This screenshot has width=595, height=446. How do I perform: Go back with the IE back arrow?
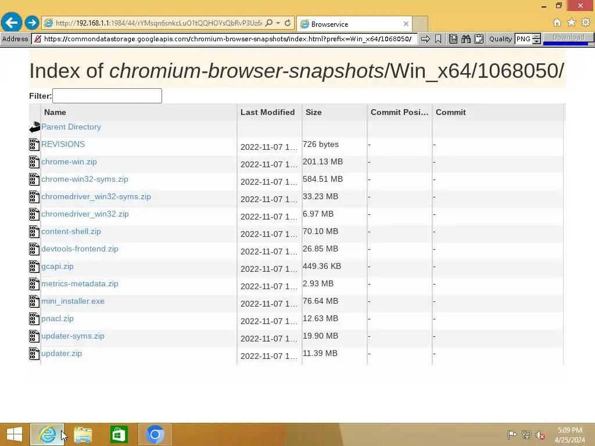(x=12, y=23)
